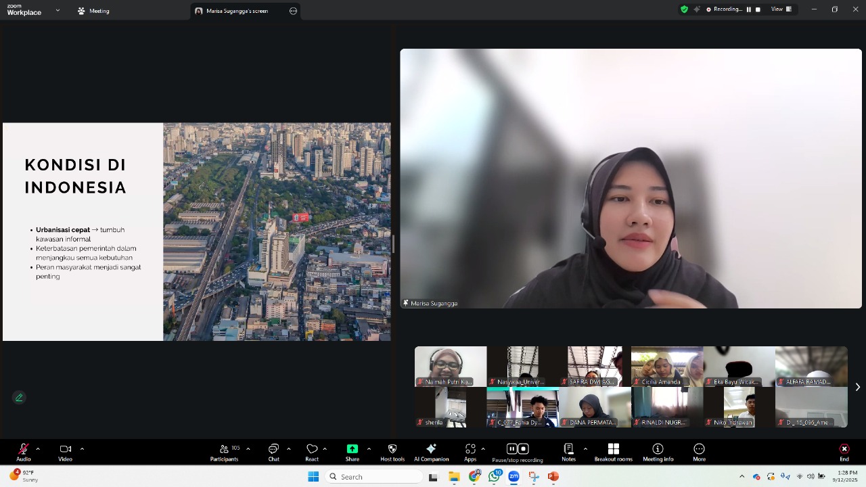Open the Participants list dropdown
The image size is (866, 487).
point(248,448)
